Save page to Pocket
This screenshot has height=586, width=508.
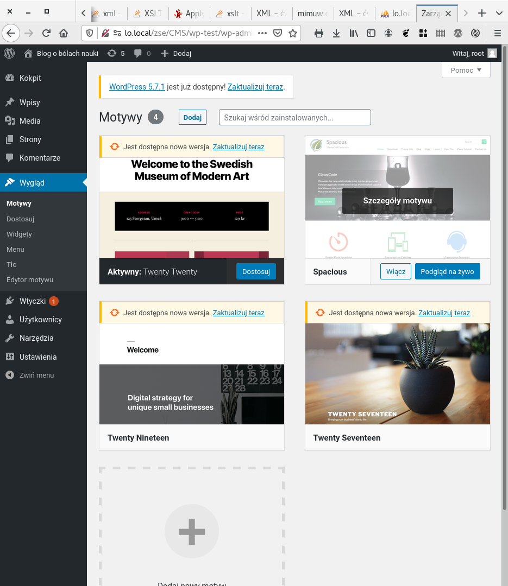[x=278, y=33]
